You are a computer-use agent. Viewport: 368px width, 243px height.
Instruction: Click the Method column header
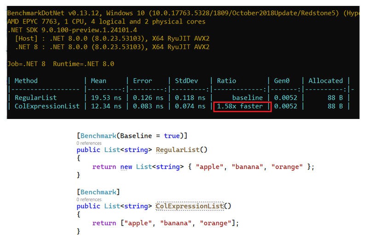[26, 81]
